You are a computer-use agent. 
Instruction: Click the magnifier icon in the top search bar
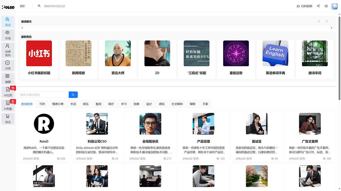click(x=39, y=5)
